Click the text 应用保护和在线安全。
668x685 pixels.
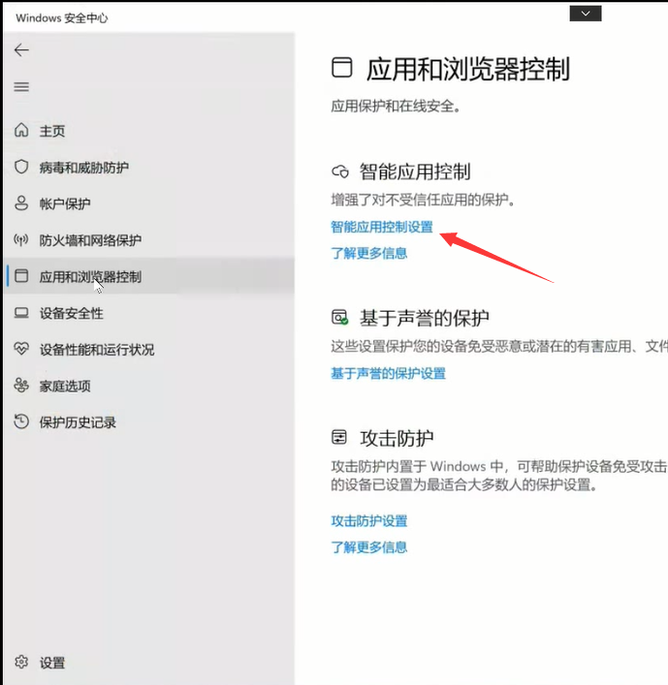click(x=396, y=106)
